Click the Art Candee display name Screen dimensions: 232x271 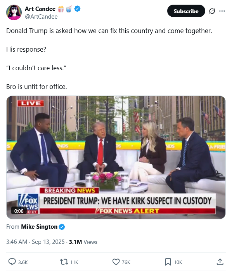coord(40,9)
